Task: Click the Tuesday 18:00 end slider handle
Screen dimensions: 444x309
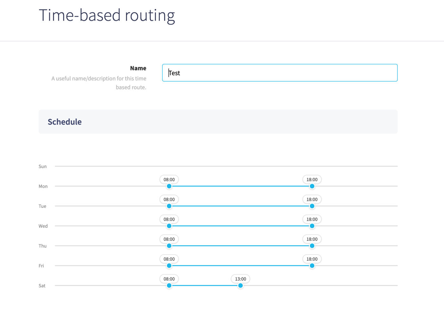Action: coord(312,206)
